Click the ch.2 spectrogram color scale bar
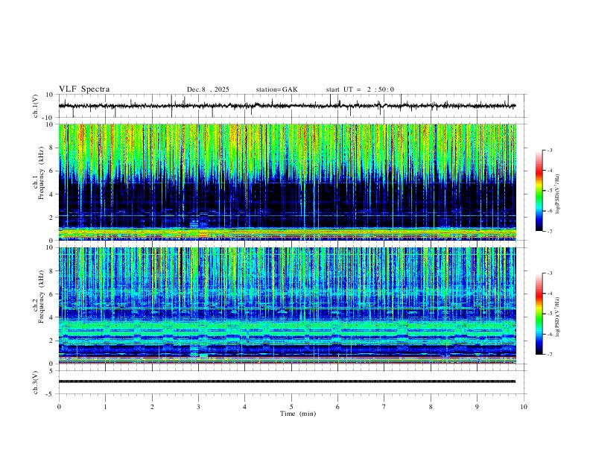 (x=539, y=314)
